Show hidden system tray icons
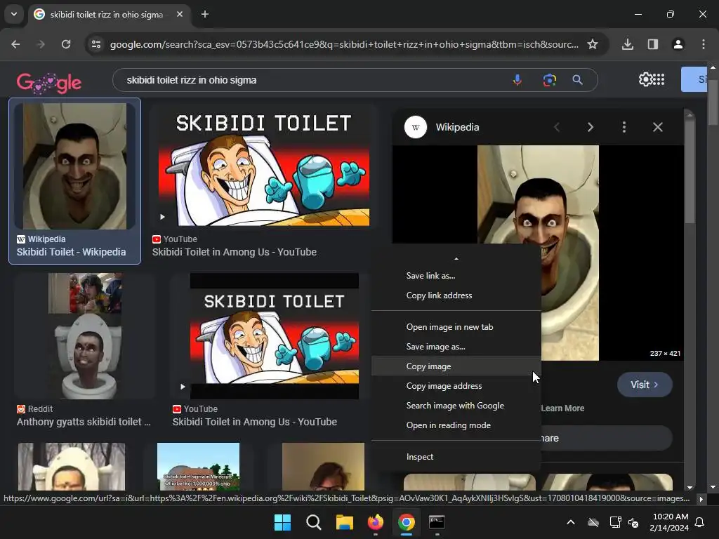Viewport: 719px width, 539px height. 571,522
